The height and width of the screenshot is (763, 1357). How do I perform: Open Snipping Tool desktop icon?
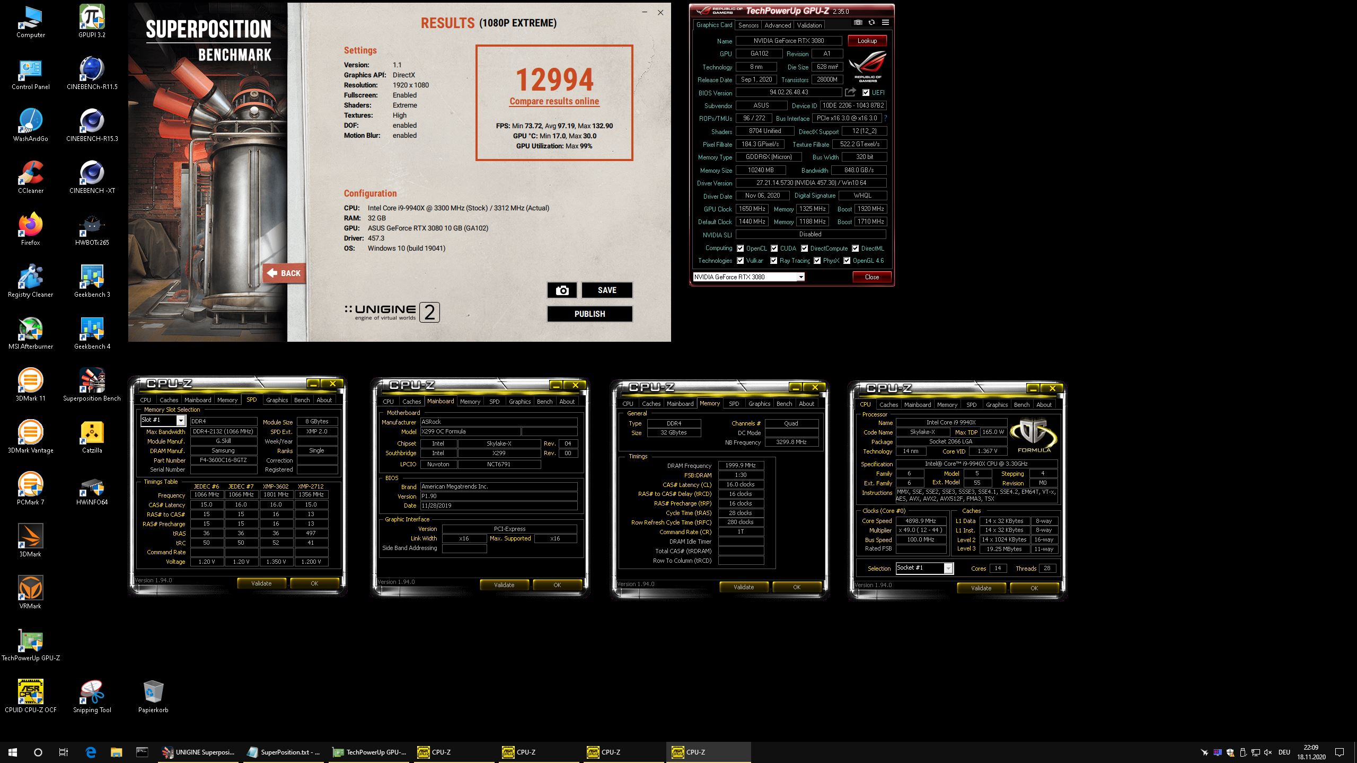92,697
